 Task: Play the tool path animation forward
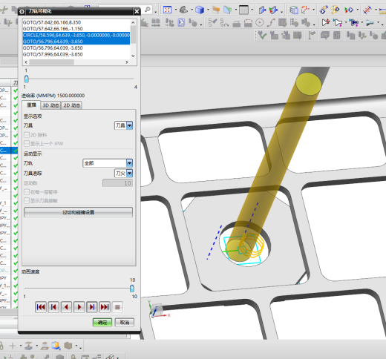click(79, 307)
